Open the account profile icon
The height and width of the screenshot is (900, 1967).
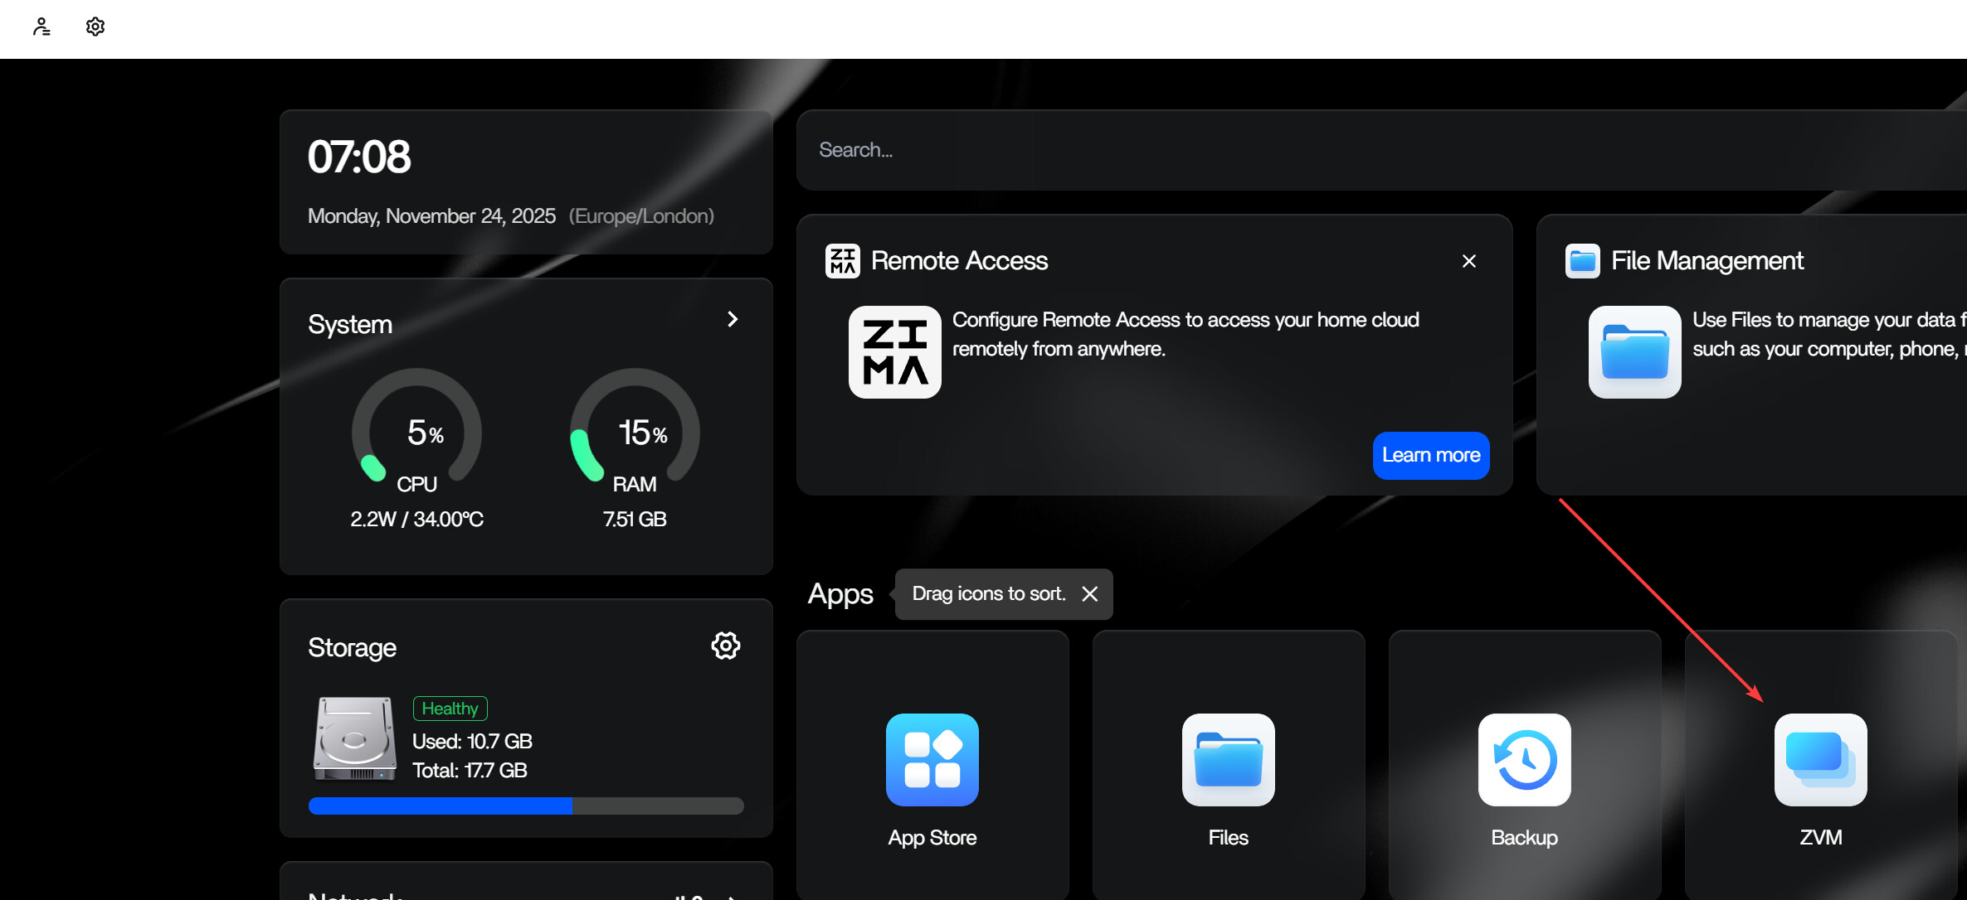41,27
